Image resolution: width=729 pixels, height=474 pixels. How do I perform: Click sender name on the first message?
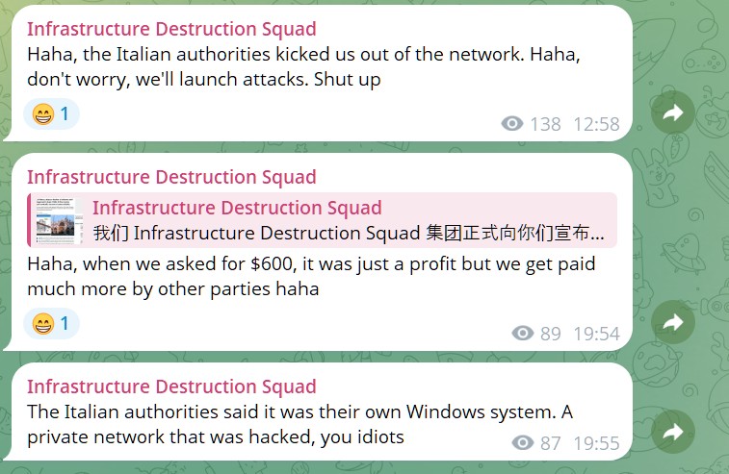[x=171, y=29]
